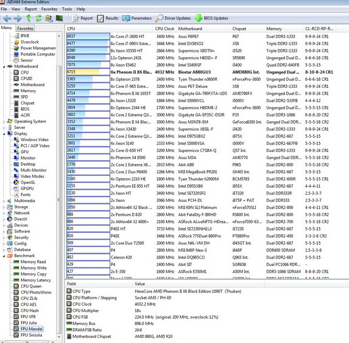This screenshot has height=343, width=349.
Task: Click the Forward arrow toolbar icon
Action: tap(17, 18)
